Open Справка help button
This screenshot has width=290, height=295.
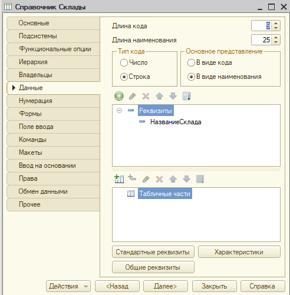point(263,286)
